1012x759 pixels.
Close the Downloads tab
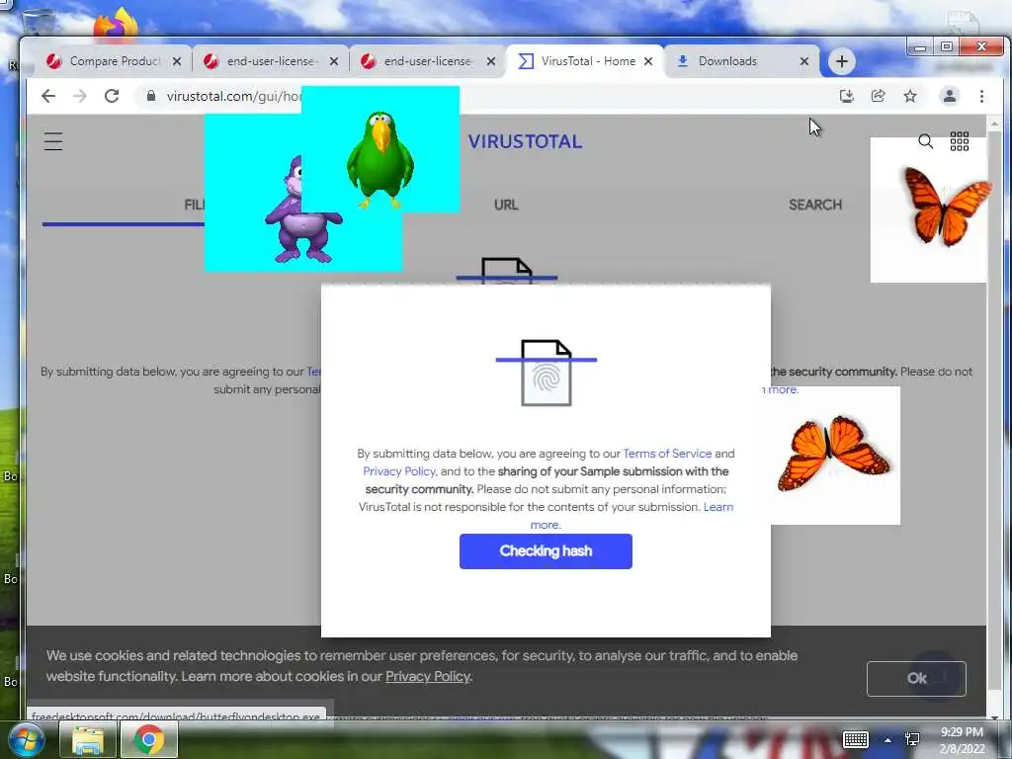click(x=804, y=61)
